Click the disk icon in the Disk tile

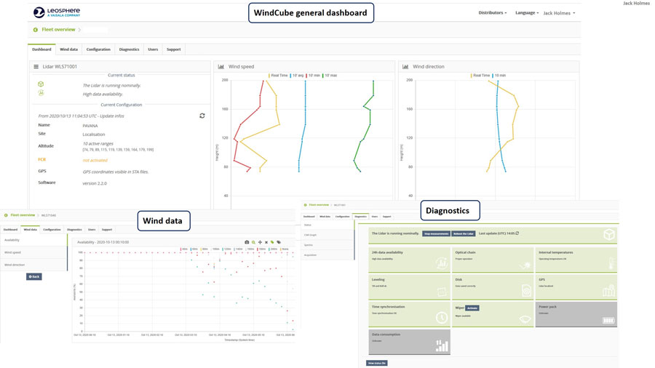[x=526, y=290]
